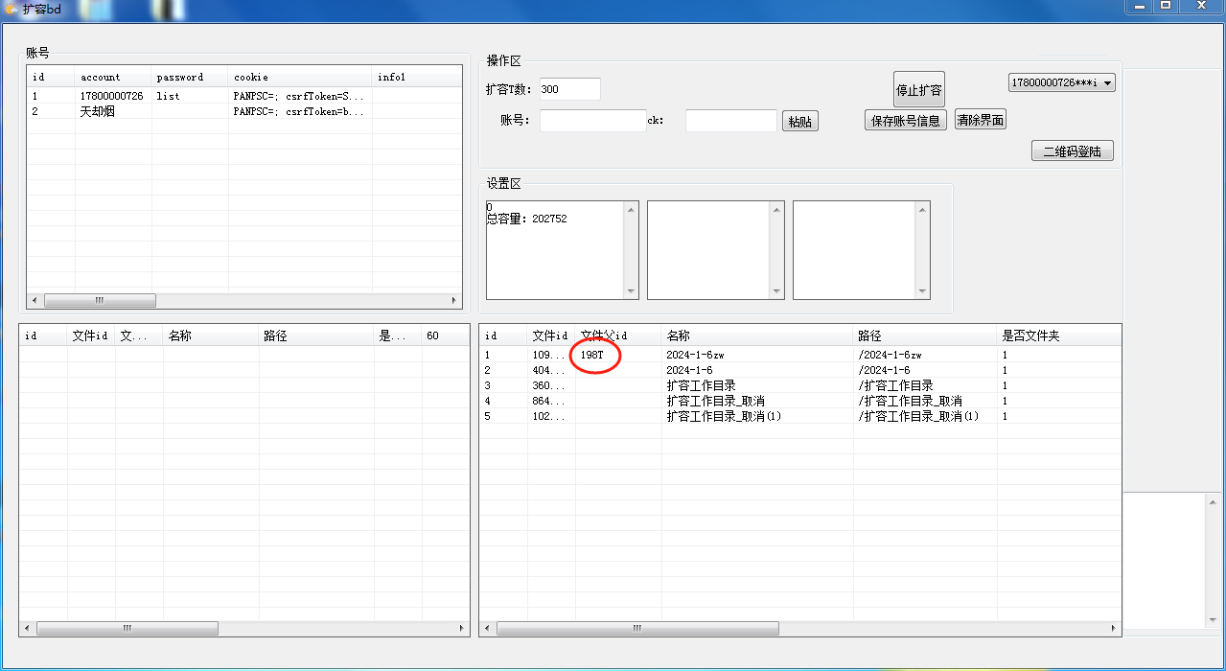Image resolution: width=1226 pixels, height=671 pixels.
Task: Click the 扩容T数 input showing 300
Action: (569, 88)
